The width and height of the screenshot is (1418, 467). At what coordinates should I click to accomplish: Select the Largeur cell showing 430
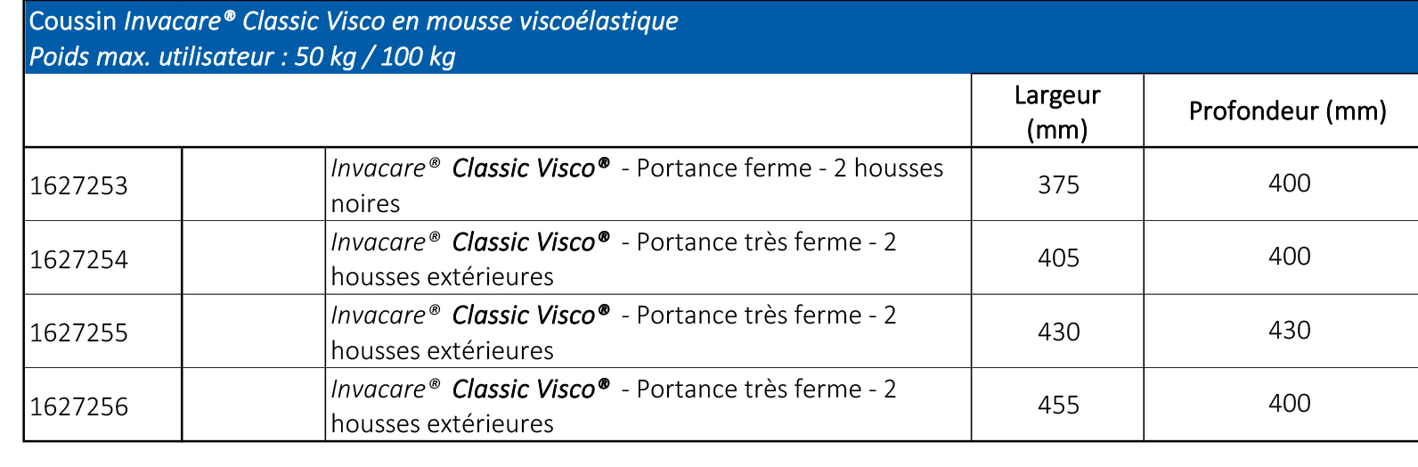[1058, 332]
